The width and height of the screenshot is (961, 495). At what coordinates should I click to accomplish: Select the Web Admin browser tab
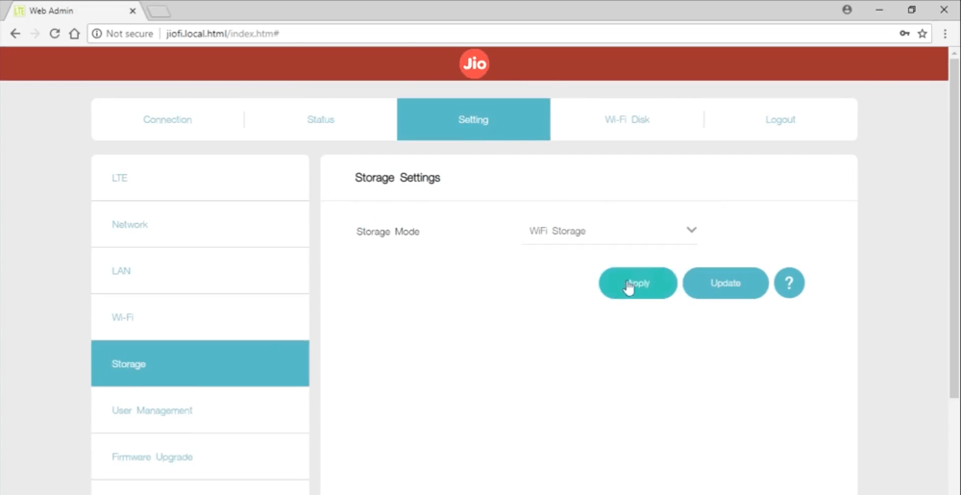tap(75, 11)
